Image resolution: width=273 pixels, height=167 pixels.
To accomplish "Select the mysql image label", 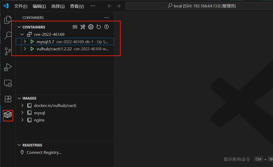I will click(40, 113).
